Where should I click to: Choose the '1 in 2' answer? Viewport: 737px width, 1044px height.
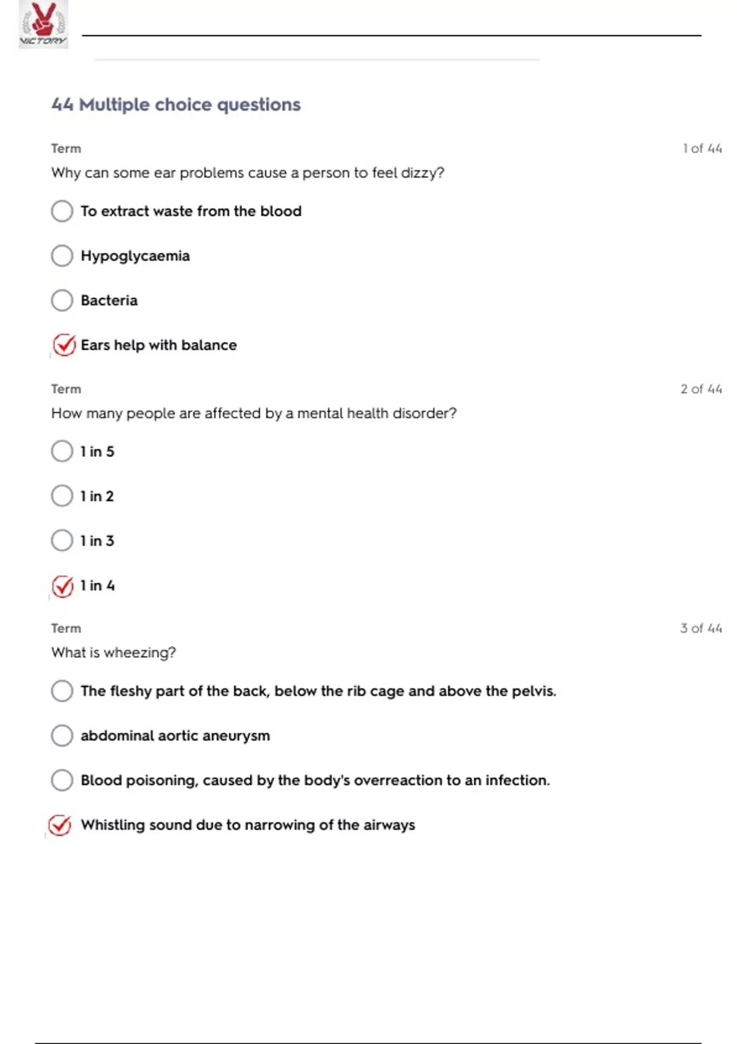pyautogui.click(x=62, y=496)
